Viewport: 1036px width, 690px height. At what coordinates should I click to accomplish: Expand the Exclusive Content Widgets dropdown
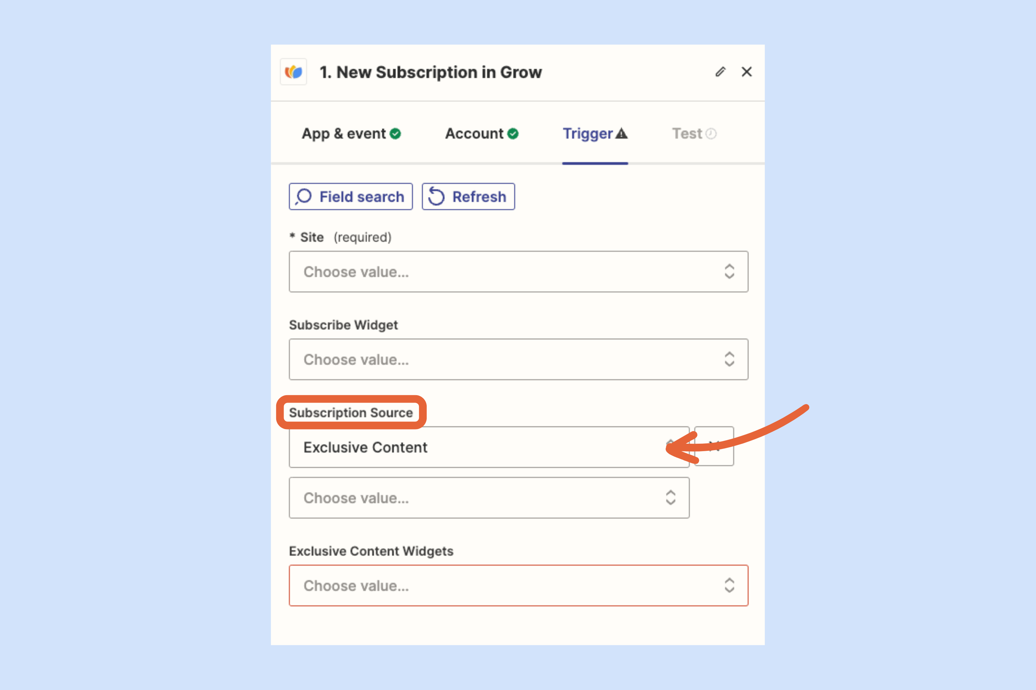tap(518, 585)
